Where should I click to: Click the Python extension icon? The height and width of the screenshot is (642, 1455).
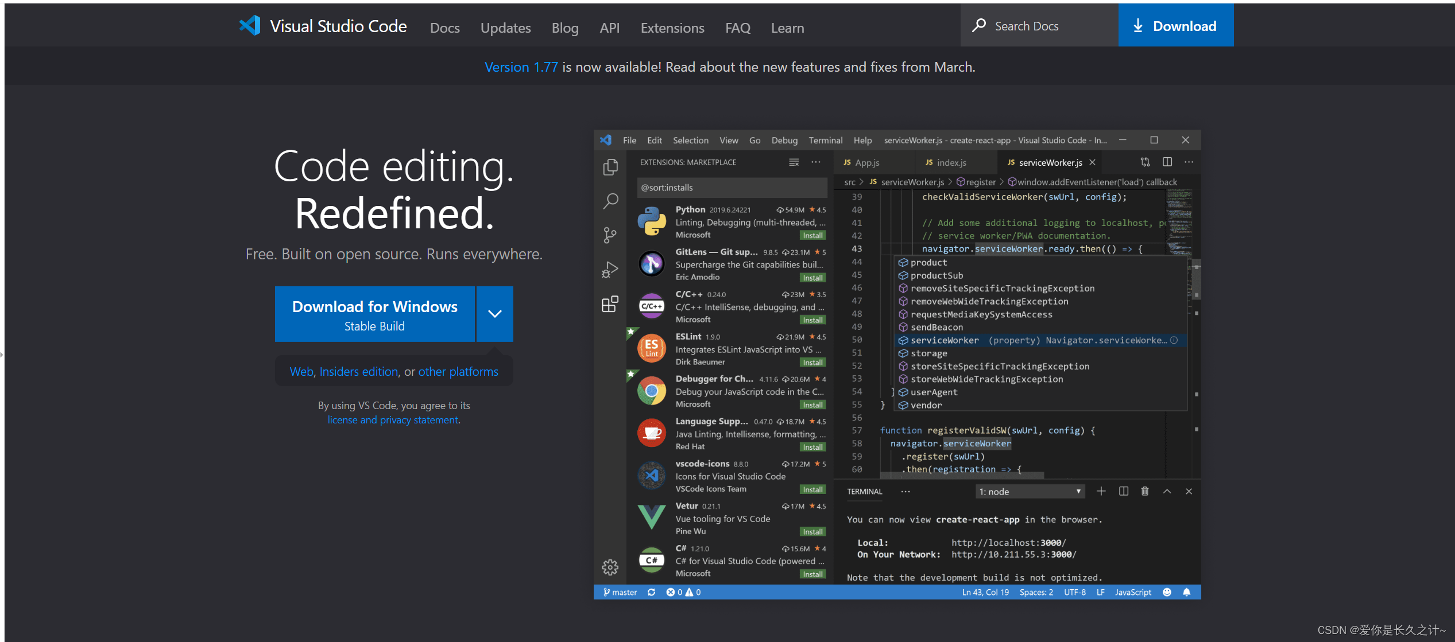(652, 221)
